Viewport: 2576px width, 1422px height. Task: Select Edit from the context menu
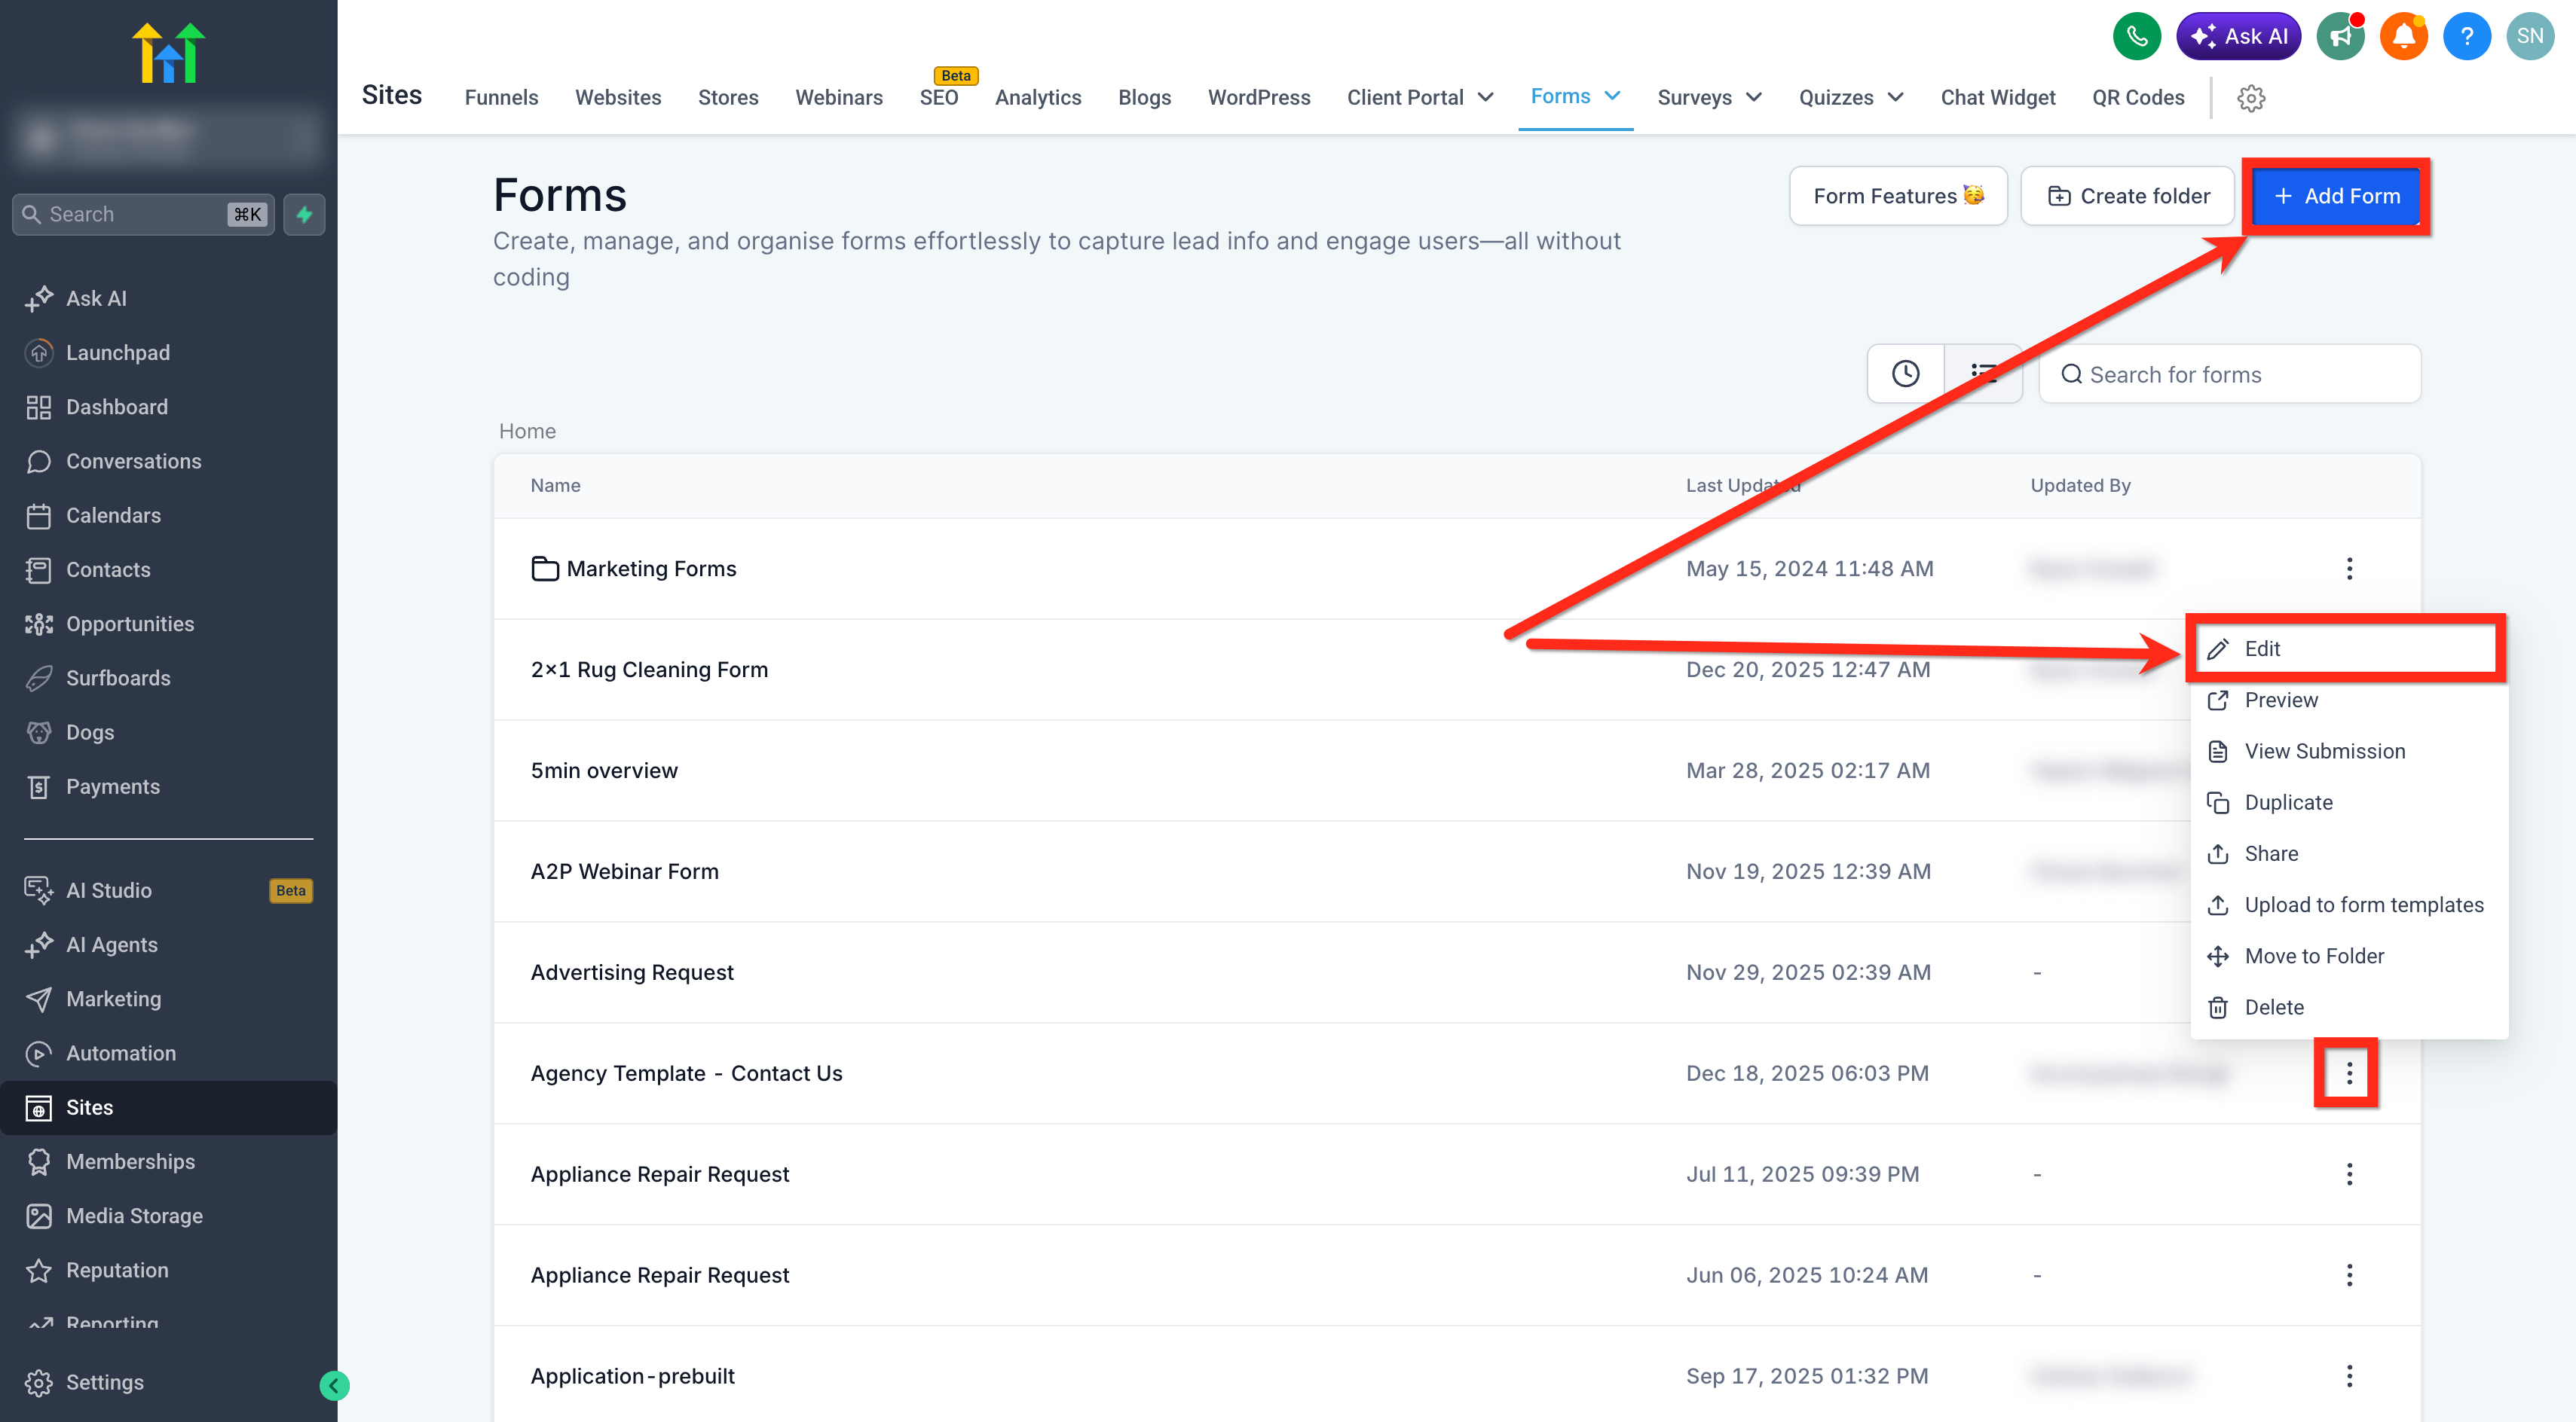(2345, 648)
